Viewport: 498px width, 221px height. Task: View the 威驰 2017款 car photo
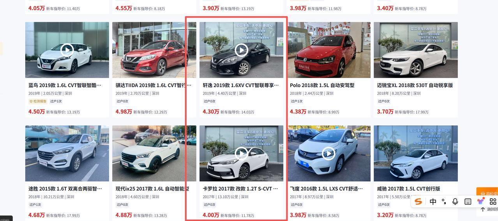416,153
